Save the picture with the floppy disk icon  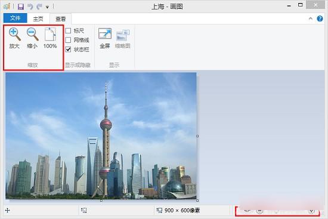tap(20, 7)
